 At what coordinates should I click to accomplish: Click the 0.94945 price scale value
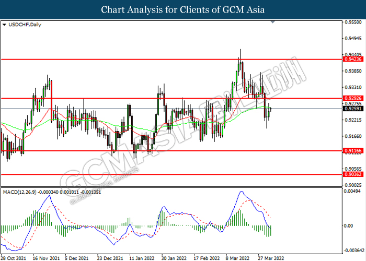pos(353,39)
